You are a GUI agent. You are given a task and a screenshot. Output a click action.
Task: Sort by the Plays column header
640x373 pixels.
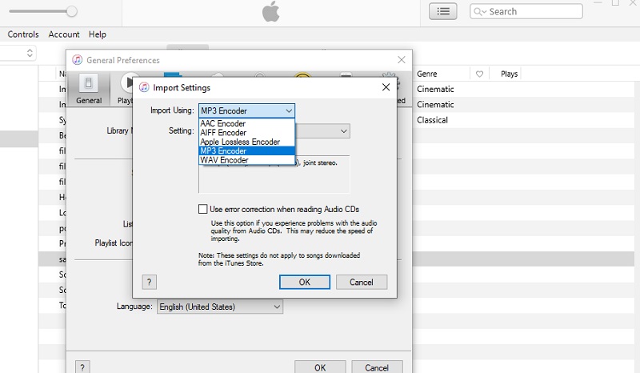509,74
